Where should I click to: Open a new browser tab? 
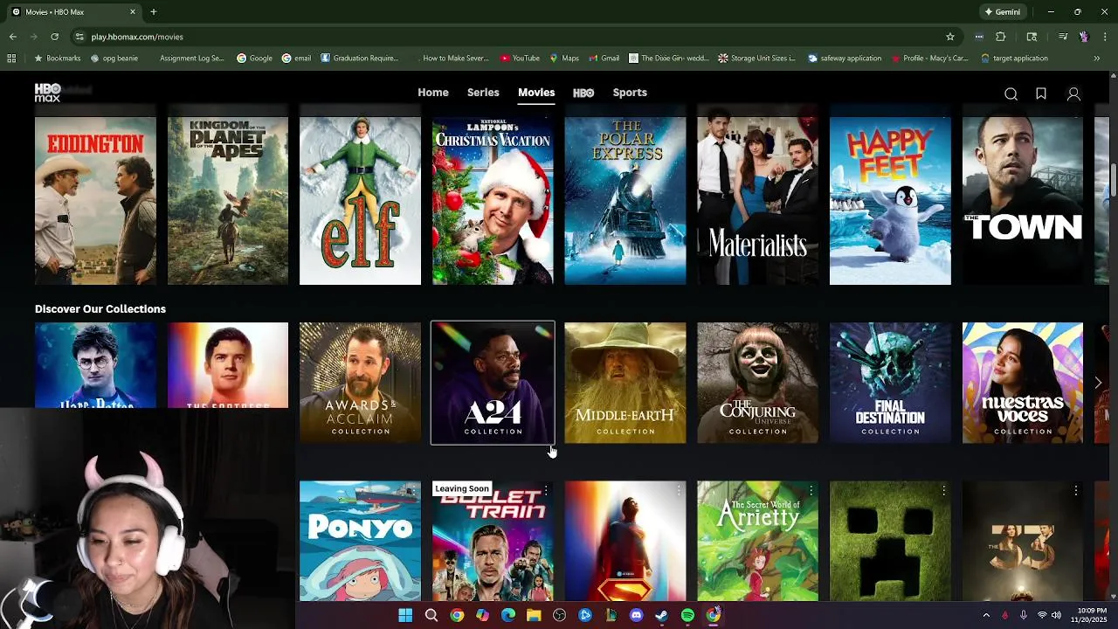click(x=153, y=12)
